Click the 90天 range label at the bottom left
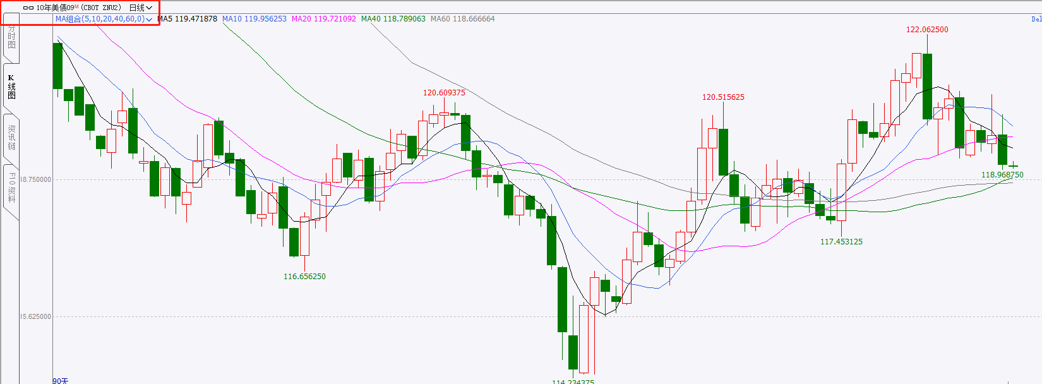The image size is (1042, 384). pos(61,381)
